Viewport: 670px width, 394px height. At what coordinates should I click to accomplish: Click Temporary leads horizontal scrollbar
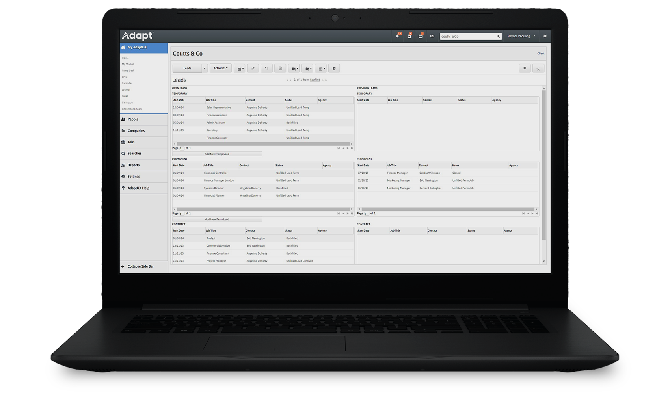[x=263, y=144]
